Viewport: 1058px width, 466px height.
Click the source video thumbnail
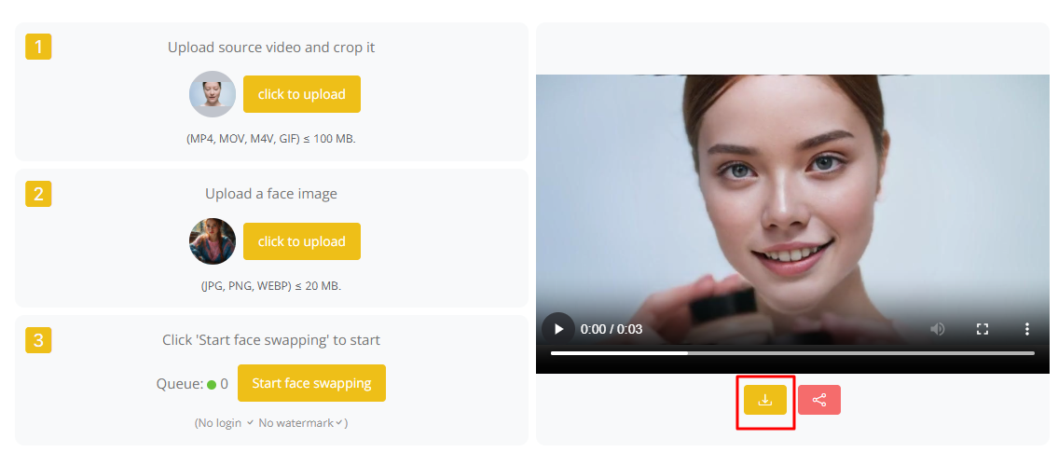tap(213, 94)
